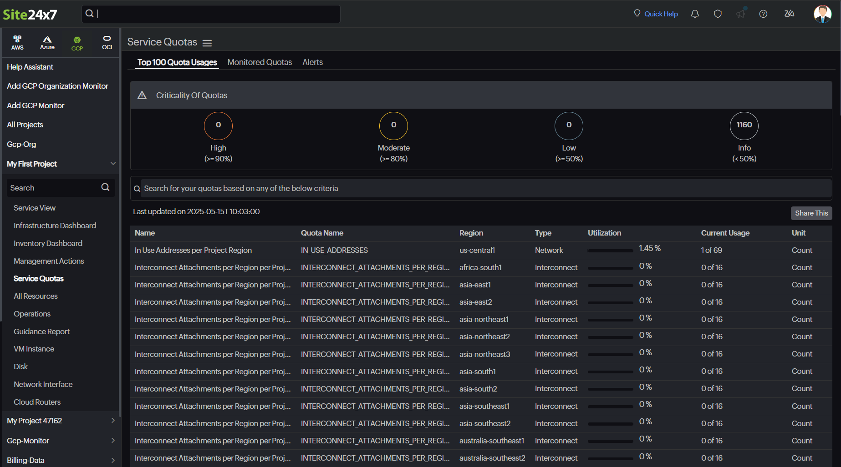The image size is (841, 467).
Task: Open the user profile avatar
Action: [822, 14]
